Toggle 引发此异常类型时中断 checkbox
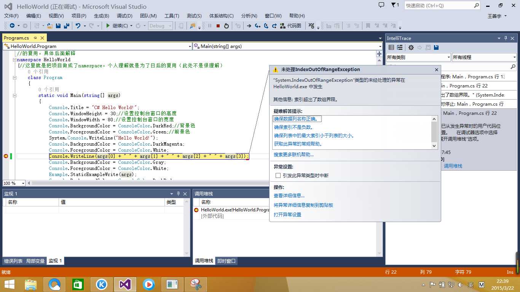This screenshot has width=520, height=292. click(278, 175)
